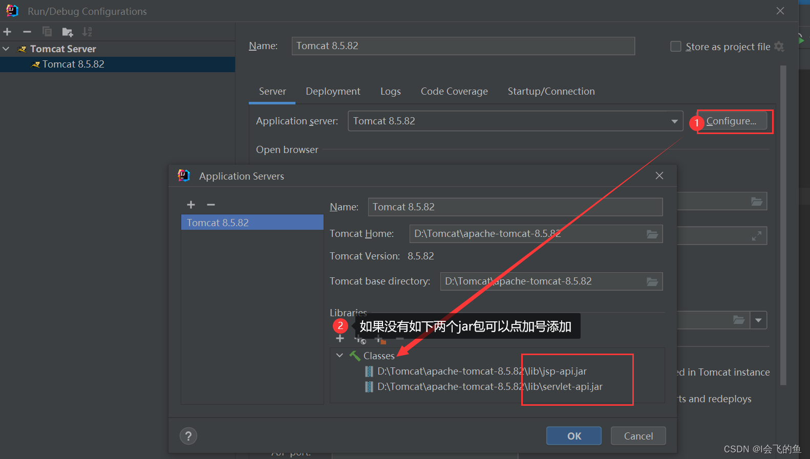810x459 pixels.
Task: Click background folder icon beside dropdown arrow
Action: pyautogui.click(x=739, y=320)
